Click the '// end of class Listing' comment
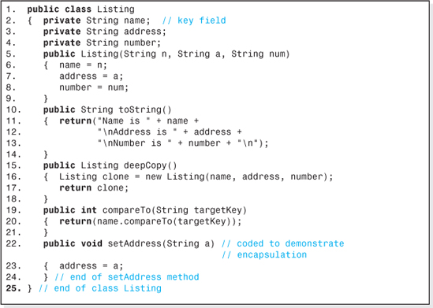The image size is (433, 308). point(100,288)
